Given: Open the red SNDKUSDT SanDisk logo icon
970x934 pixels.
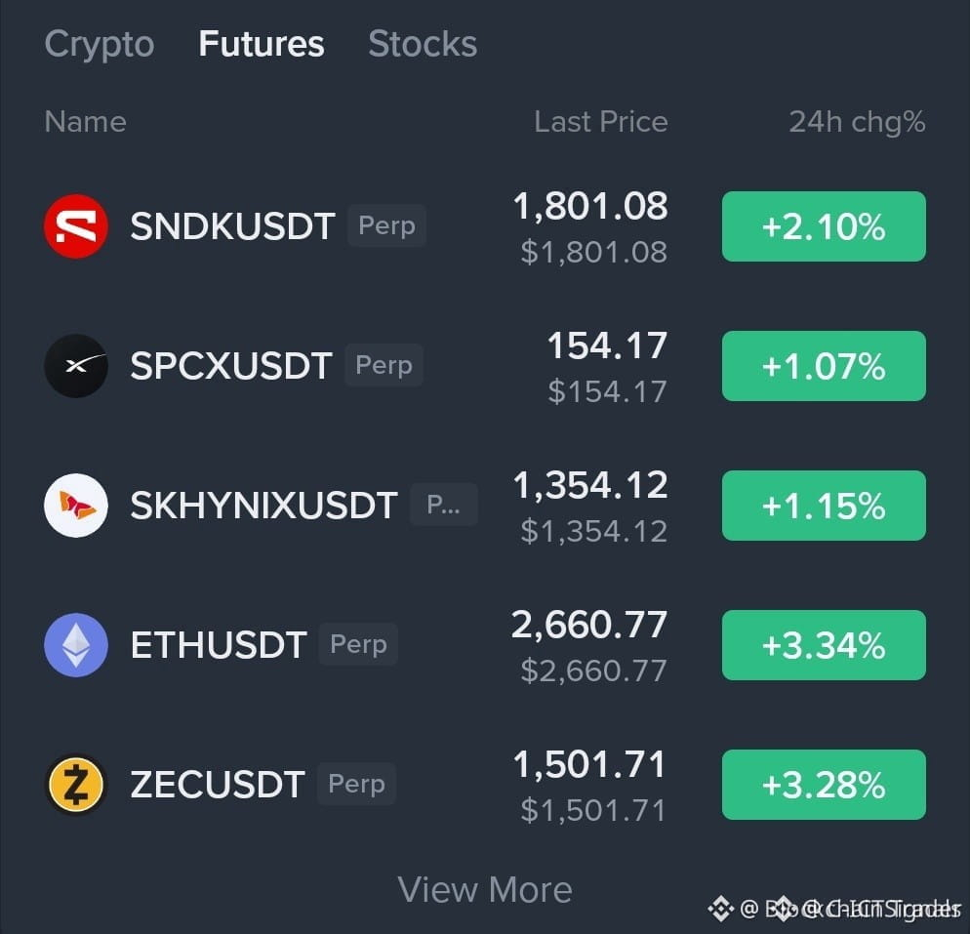Looking at the screenshot, I should coord(76,226).
